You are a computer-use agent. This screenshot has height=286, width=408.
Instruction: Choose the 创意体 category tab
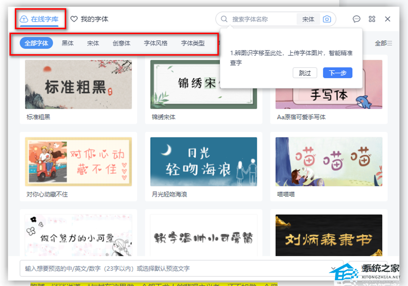pos(121,43)
